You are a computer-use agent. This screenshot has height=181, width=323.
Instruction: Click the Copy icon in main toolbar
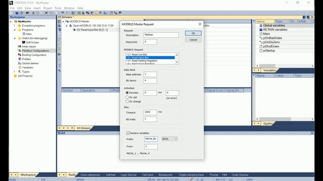pos(38,13)
